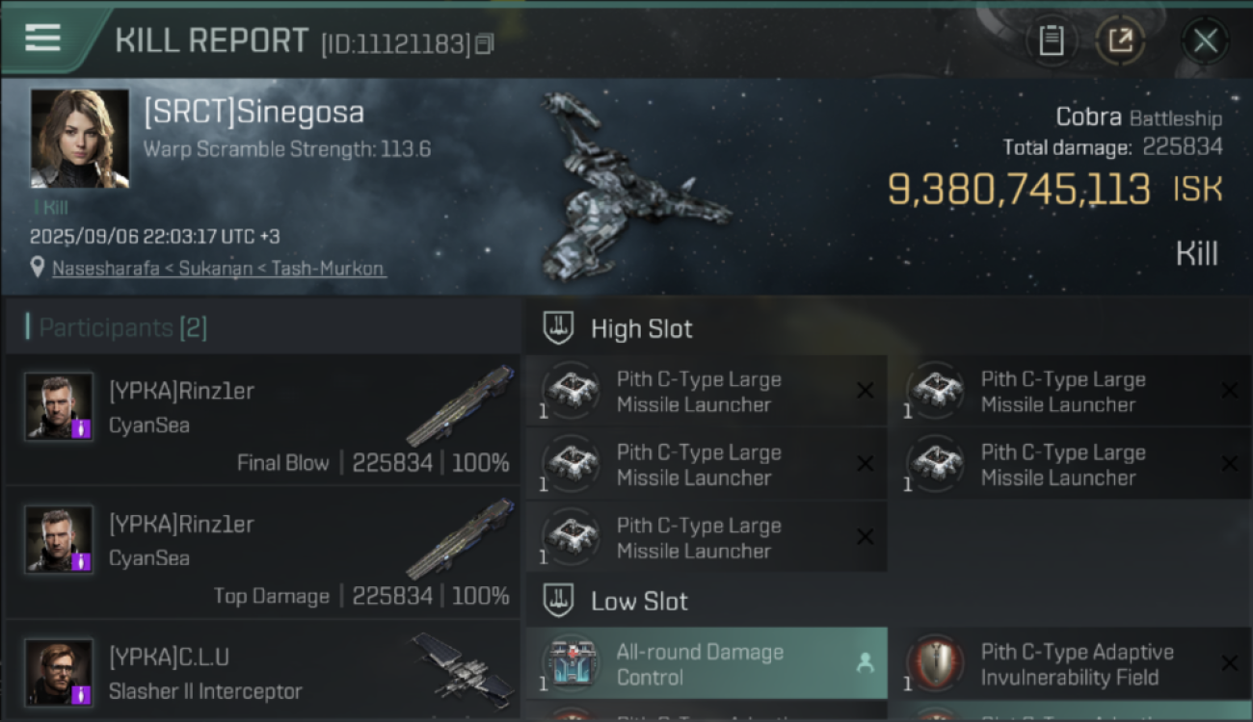The image size is (1253, 722).
Task: Click the location pin icon
Action: point(38,268)
